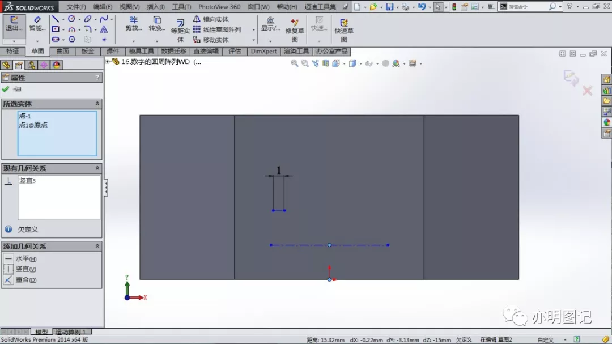This screenshot has width=612, height=344.
Task: Open the 运动算例 1 bottom tab
Action: click(71, 332)
